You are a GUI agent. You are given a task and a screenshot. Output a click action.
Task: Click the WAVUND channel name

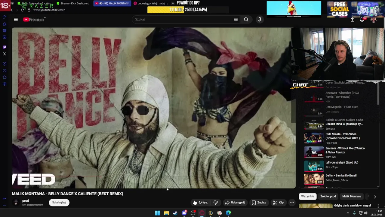click(x=331, y=157)
